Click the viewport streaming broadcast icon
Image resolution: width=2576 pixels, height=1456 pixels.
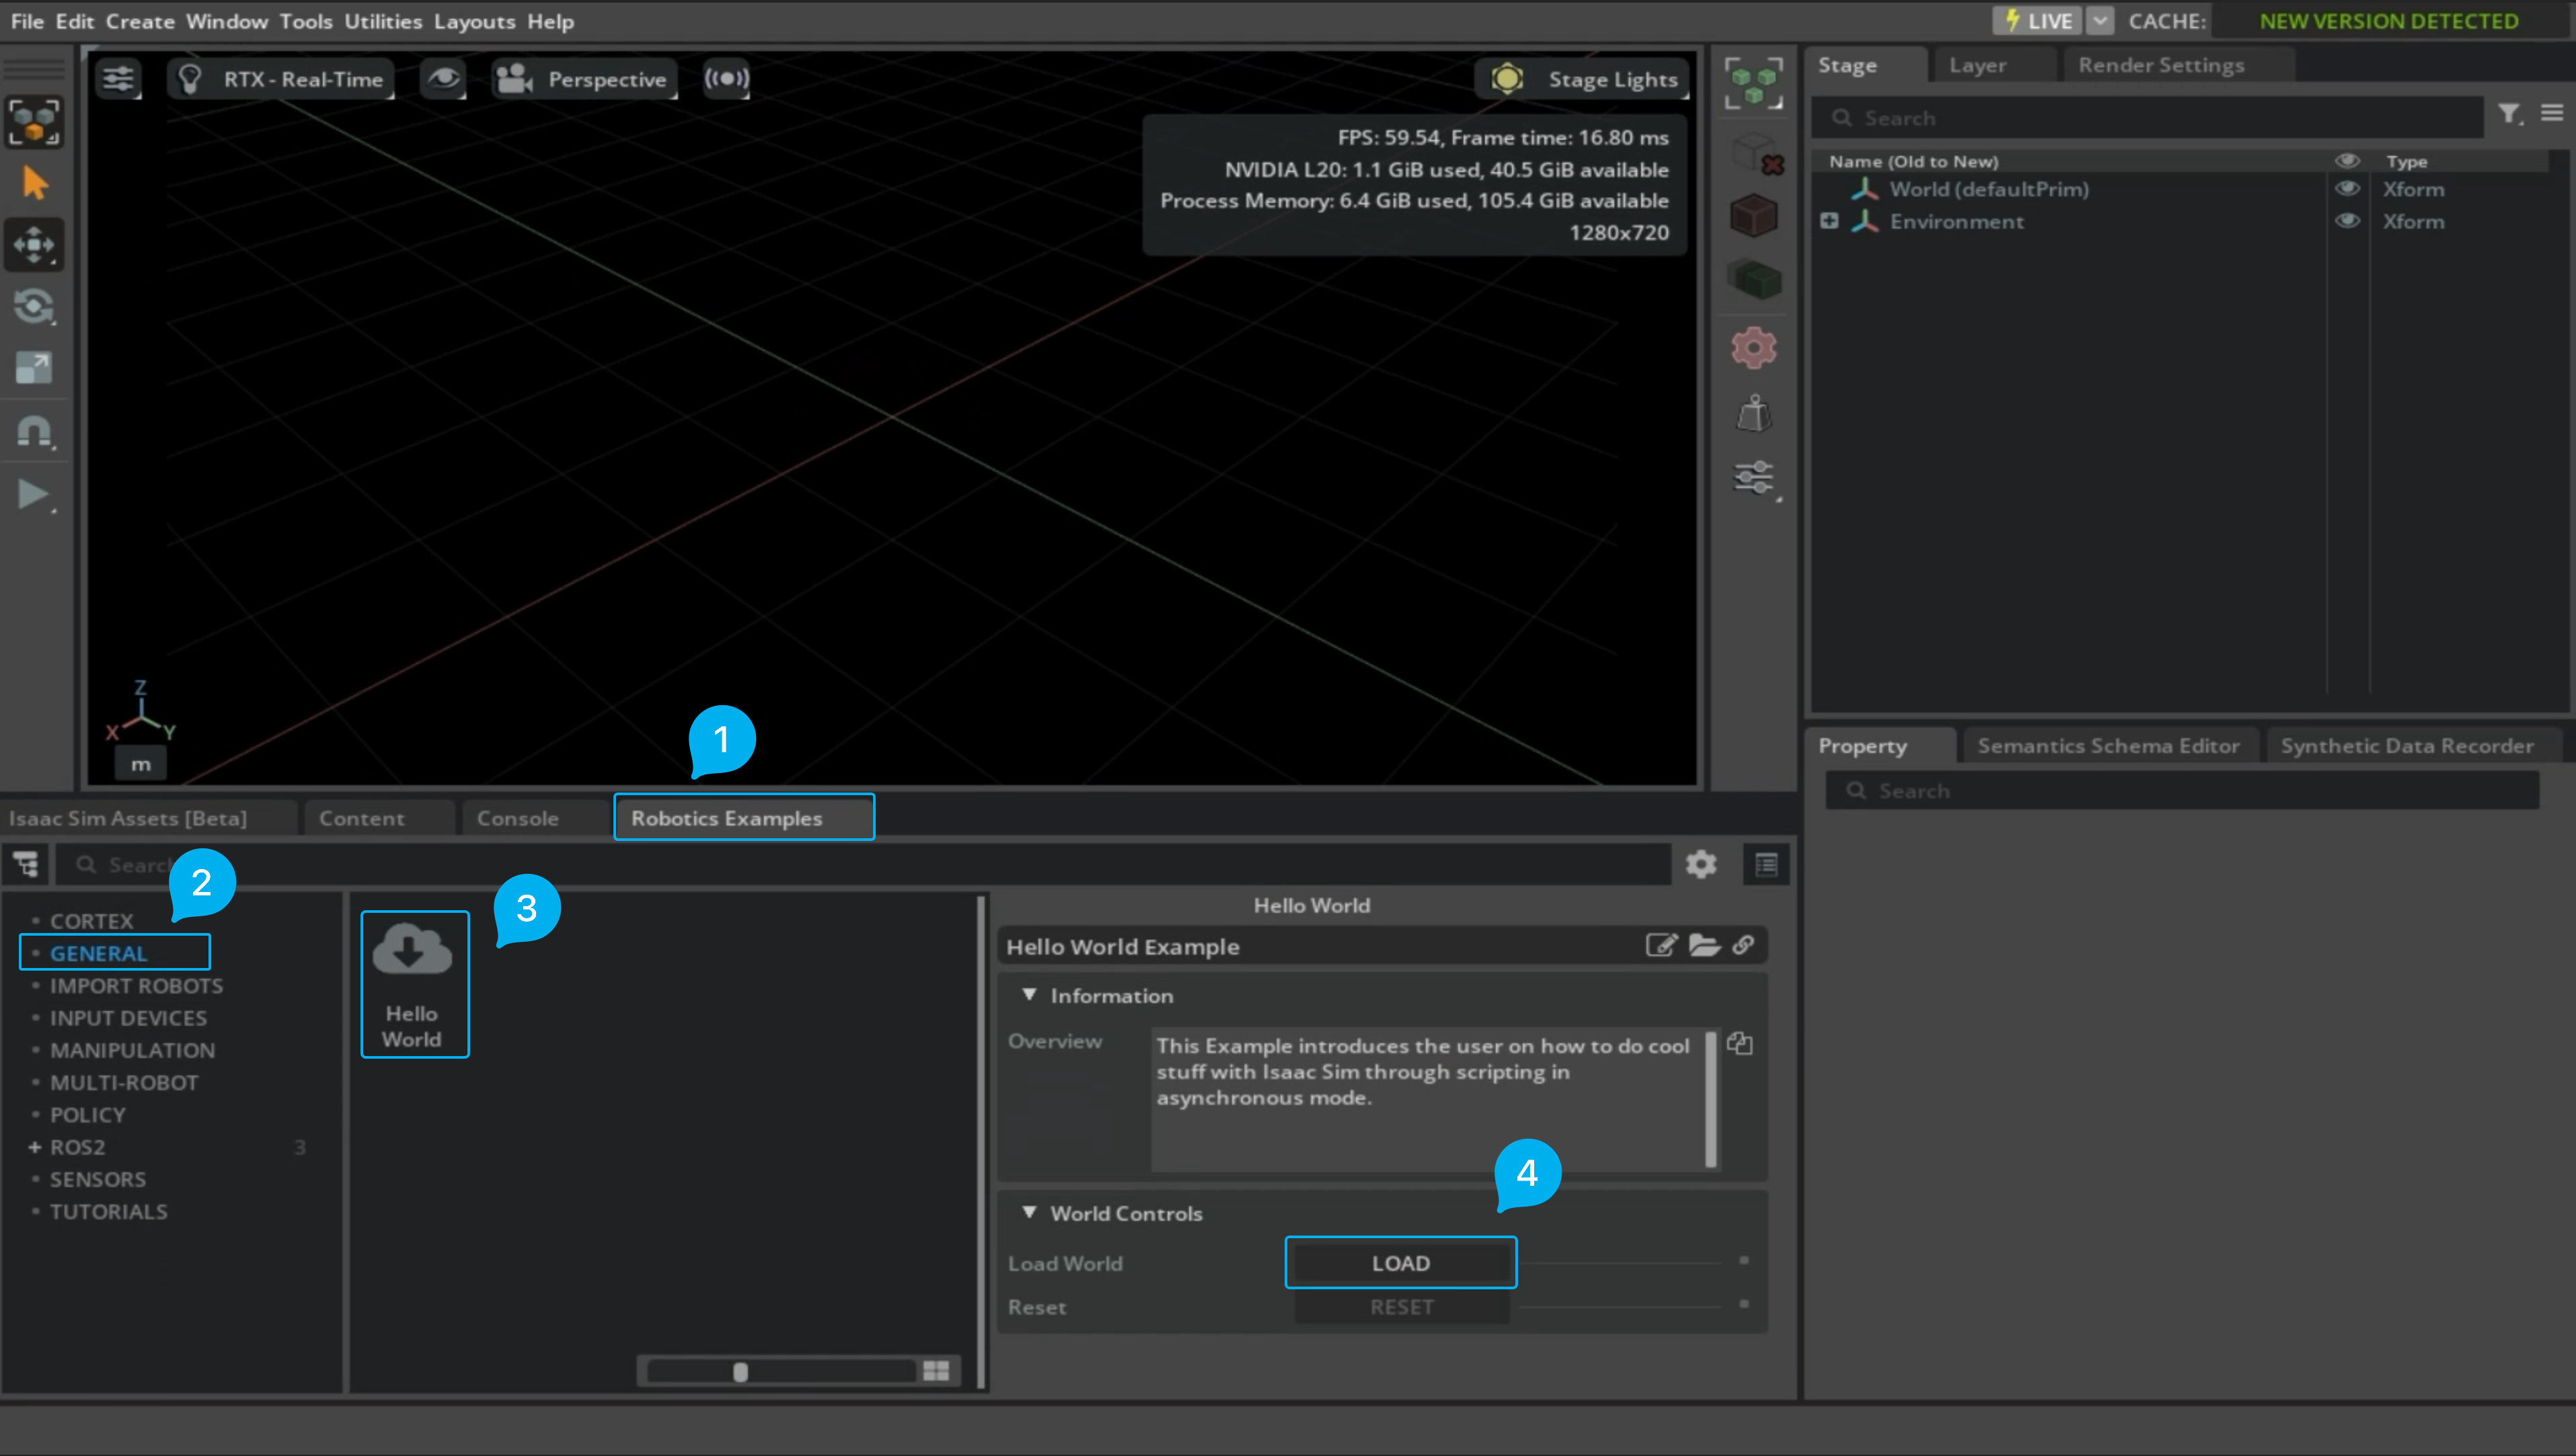[x=726, y=79]
